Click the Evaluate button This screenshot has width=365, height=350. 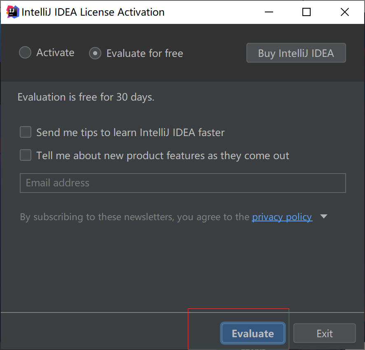253,334
